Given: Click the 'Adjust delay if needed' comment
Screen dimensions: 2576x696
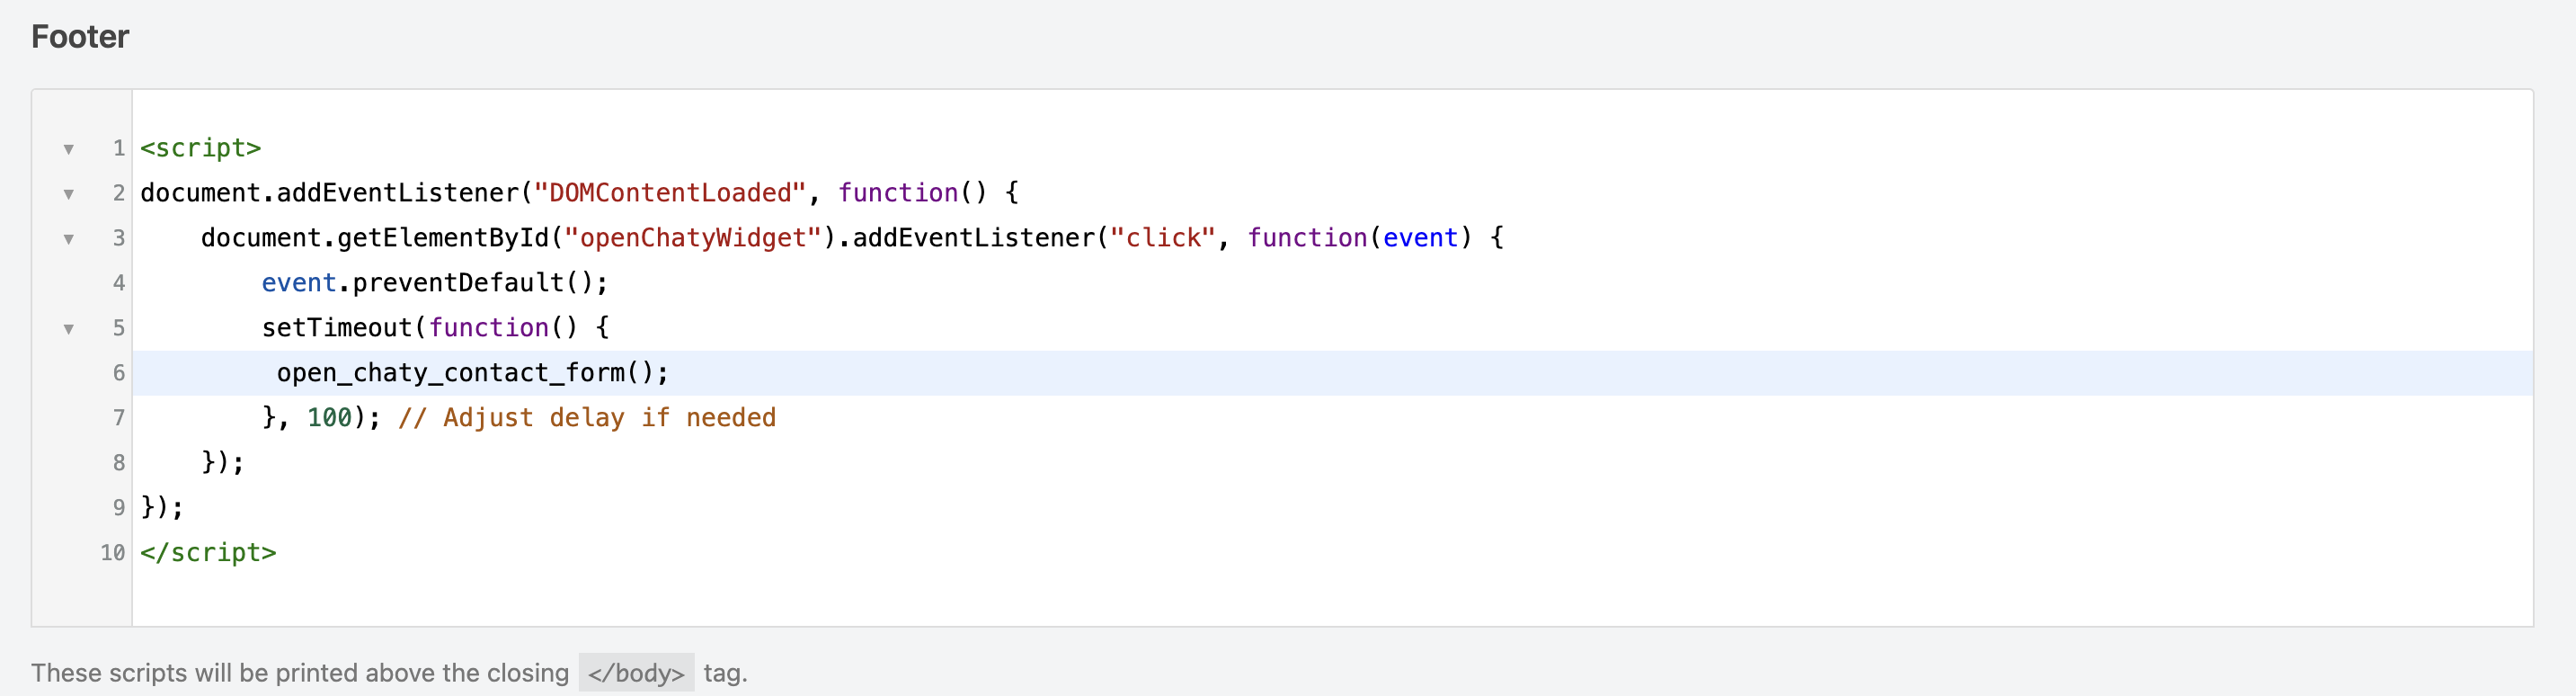Looking at the screenshot, I should click(587, 418).
